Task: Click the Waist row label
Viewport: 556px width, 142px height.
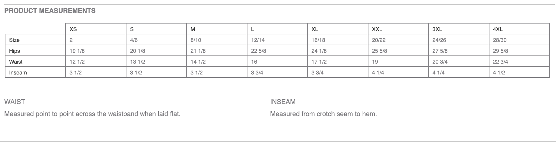Action: [16, 62]
